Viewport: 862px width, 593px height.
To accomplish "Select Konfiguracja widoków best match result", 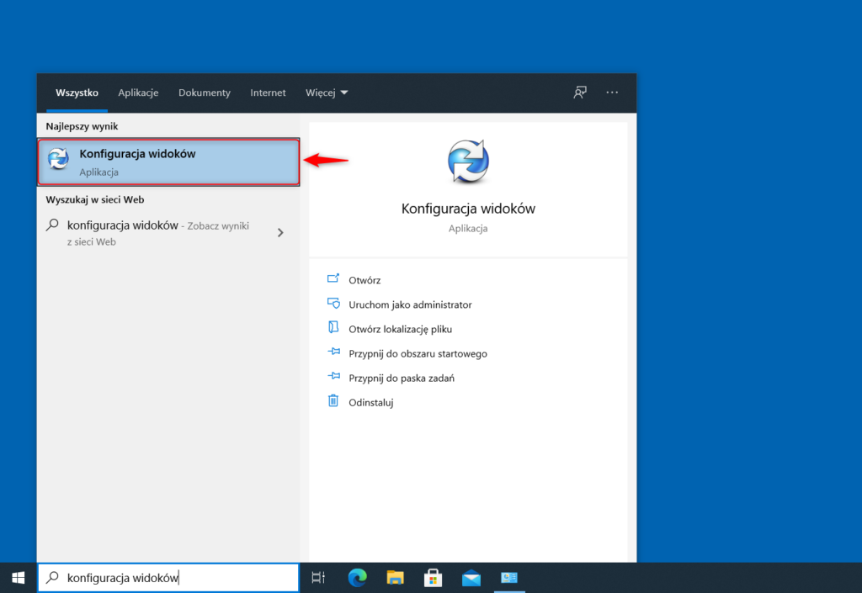I will [168, 162].
